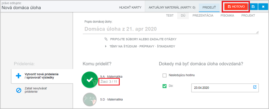Click the blue floppy disk save icon
The height and width of the screenshot is (109, 269).
tap(253, 7)
